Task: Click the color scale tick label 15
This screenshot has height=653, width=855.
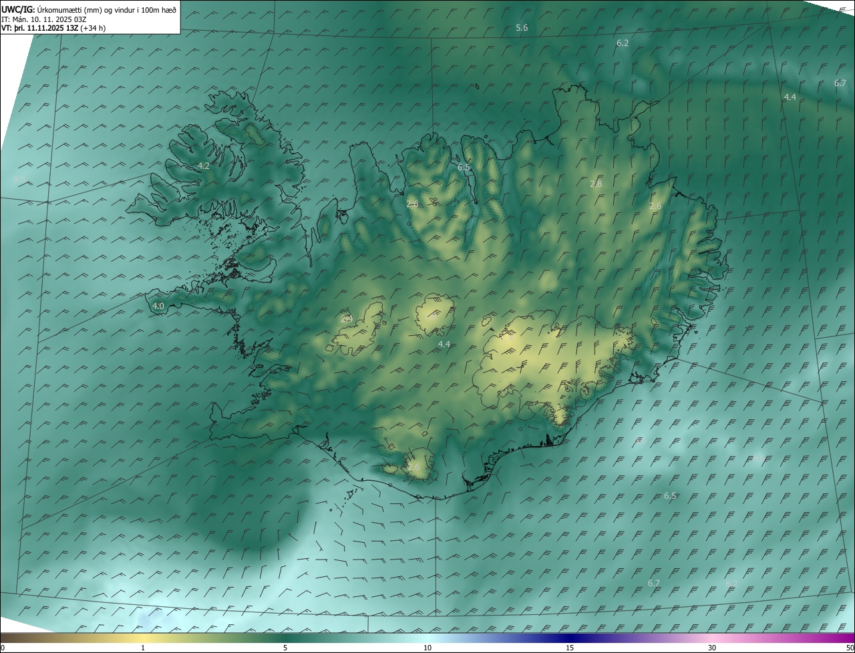Action: coord(570,648)
